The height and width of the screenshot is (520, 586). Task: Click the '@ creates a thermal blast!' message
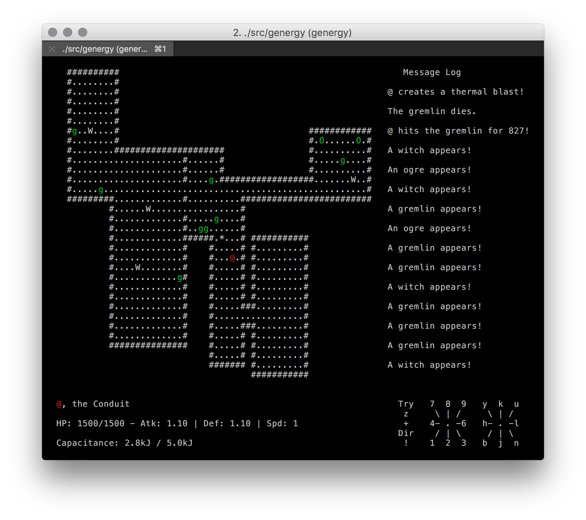coord(455,92)
